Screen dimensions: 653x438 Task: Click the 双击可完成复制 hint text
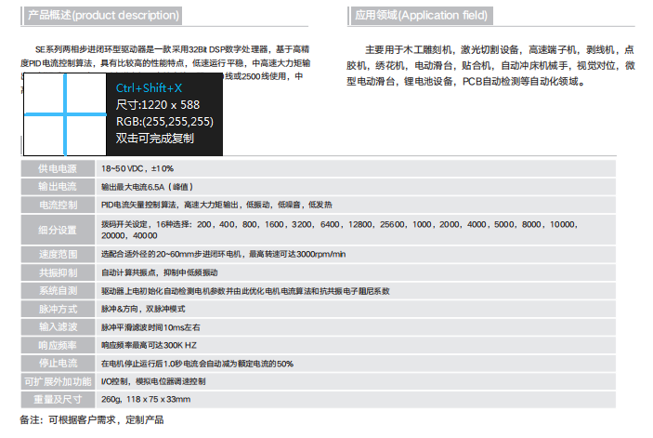155,138
